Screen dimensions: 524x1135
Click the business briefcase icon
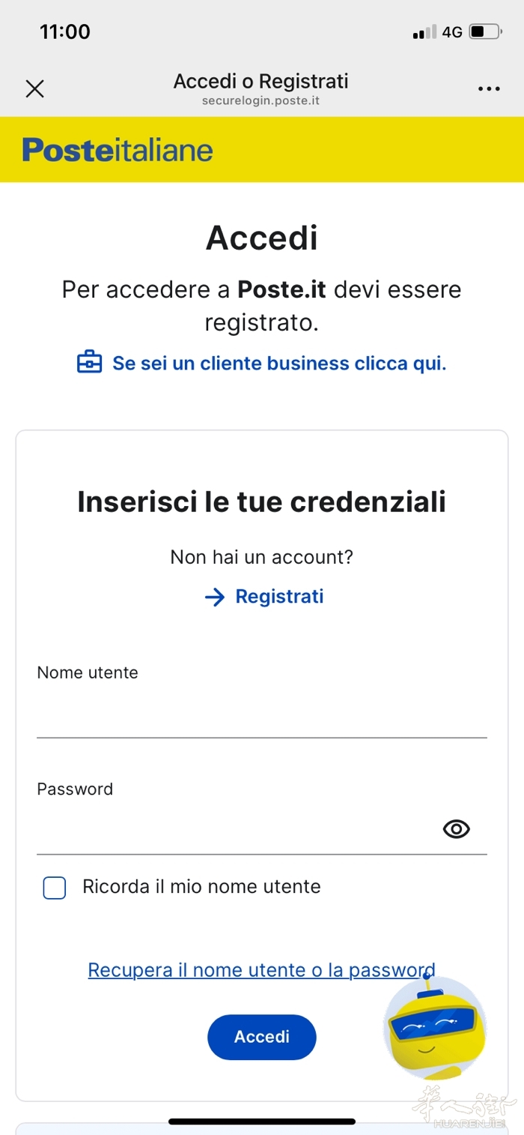click(90, 364)
